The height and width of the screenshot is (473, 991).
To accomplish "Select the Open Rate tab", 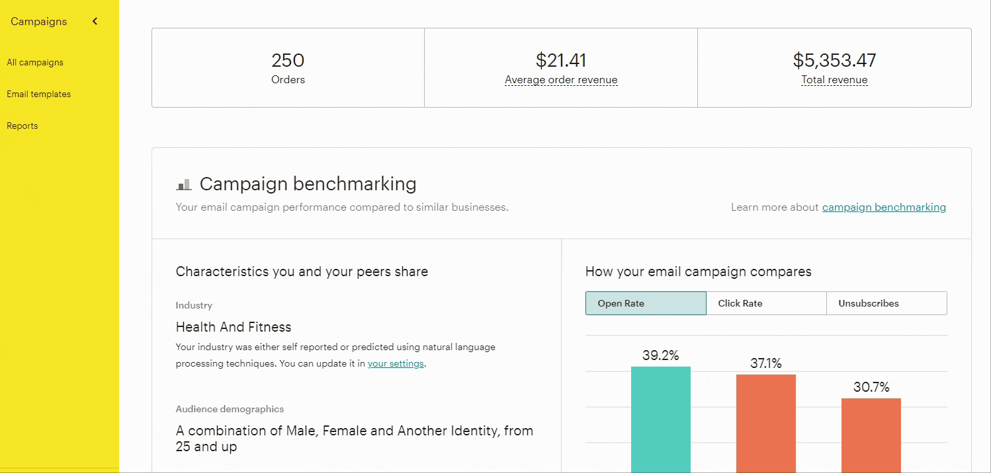I will (646, 303).
